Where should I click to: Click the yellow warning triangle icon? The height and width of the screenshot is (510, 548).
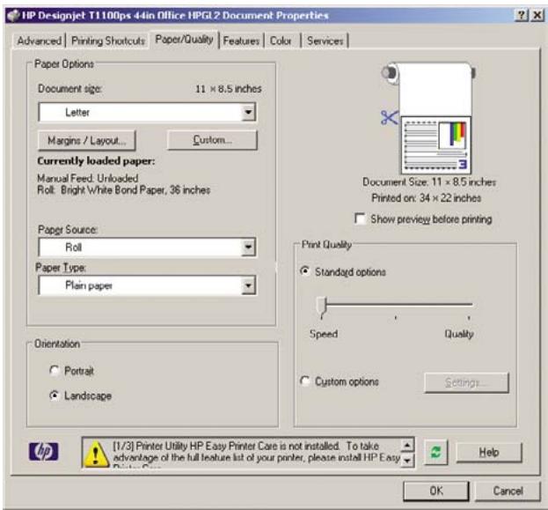pyautogui.click(x=96, y=454)
